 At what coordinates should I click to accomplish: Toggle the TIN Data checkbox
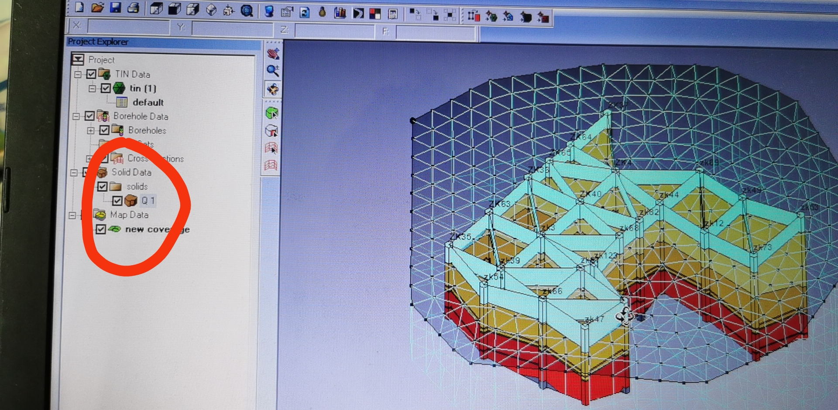coord(91,74)
